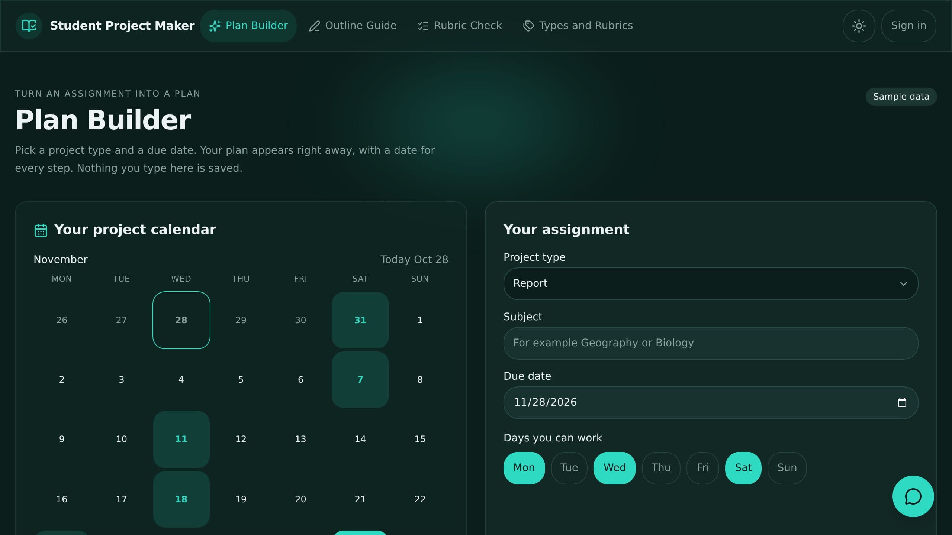Select highlighted day 11 in calendar

pyautogui.click(x=181, y=439)
